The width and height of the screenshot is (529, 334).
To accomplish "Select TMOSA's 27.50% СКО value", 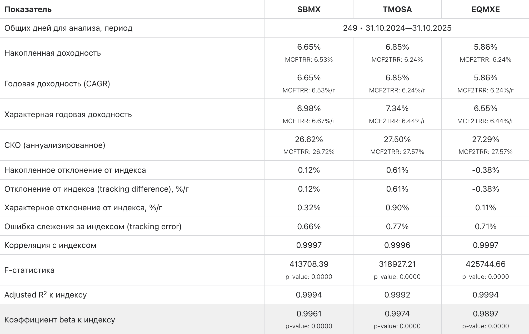I will [397, 139].
